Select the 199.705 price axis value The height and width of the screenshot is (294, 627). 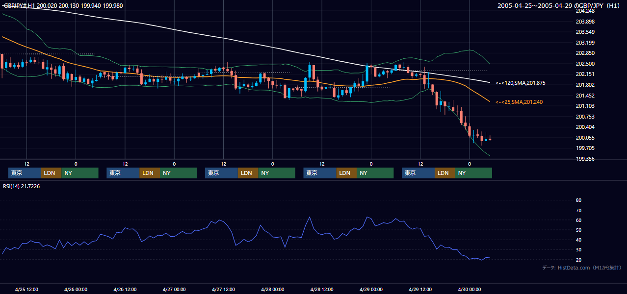[x=585, y=148]
